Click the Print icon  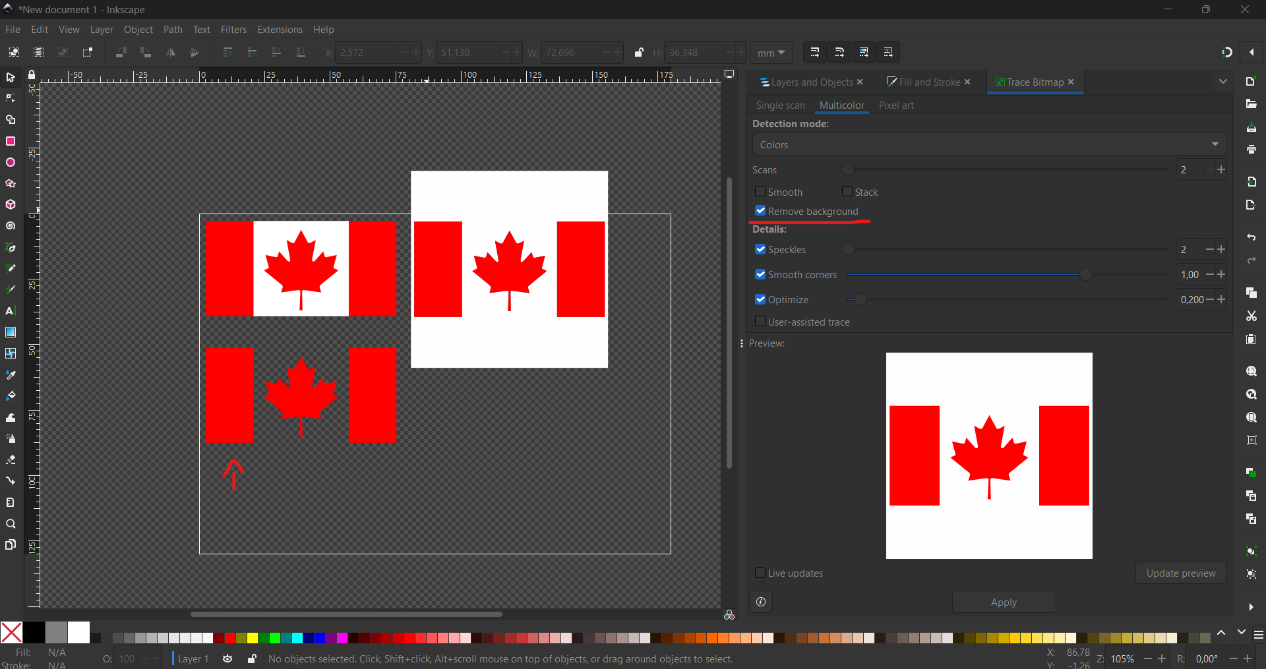[1251, 150]
